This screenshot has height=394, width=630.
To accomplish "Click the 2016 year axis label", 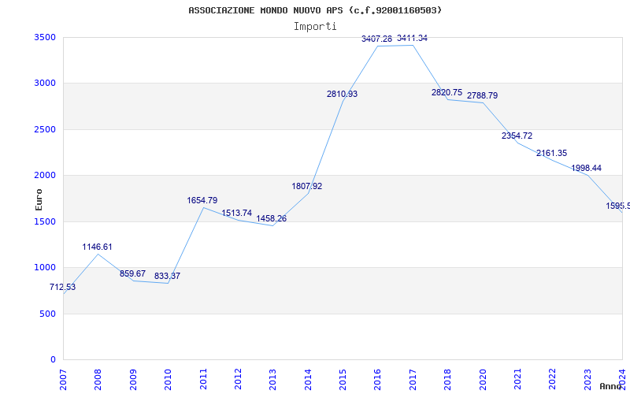I will 378,380.
